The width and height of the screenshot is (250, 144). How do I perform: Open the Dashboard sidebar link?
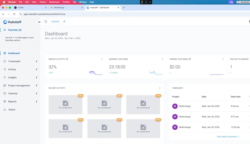coord(14,53)
